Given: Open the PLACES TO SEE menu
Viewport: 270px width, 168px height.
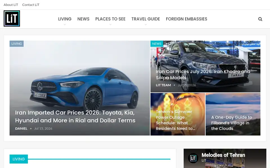Looking at the screenshot, I should coord(110,19).
